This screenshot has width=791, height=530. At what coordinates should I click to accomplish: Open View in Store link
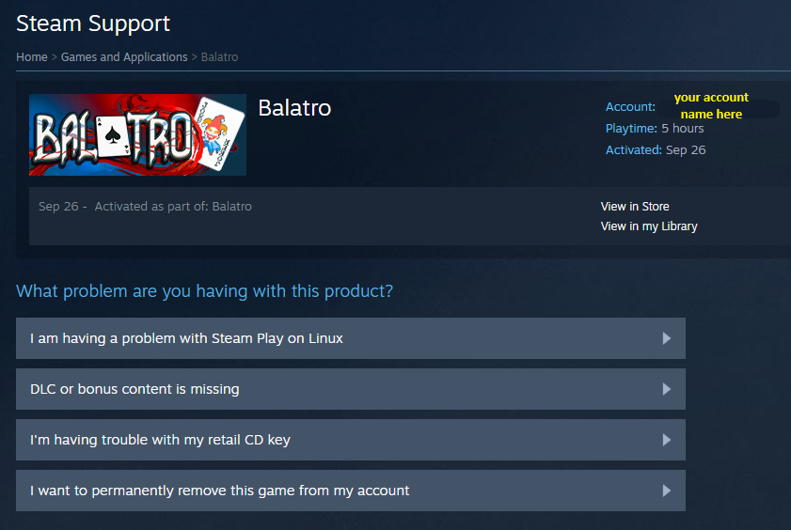(635, 207)
